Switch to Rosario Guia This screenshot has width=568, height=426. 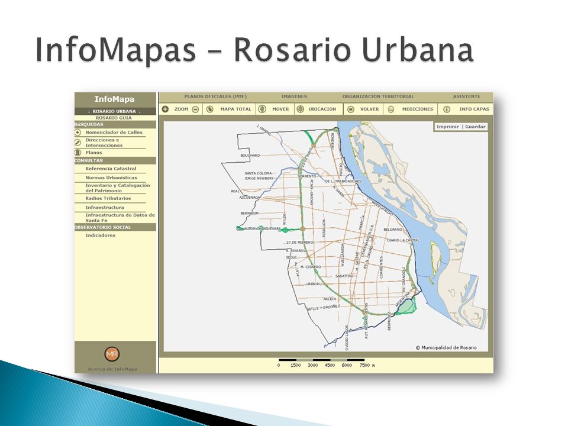tap(114, 118)
